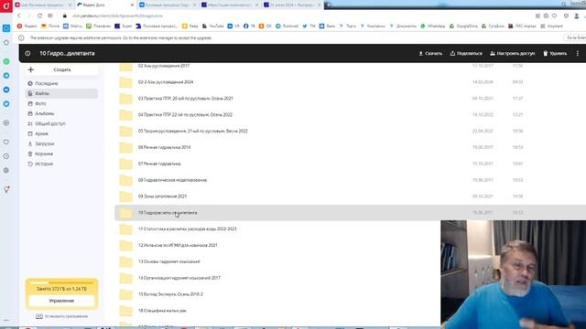Click folder icon of 12 Интенсив для новичков
Screen dimensions: 586x329
(x=126, y=246)
